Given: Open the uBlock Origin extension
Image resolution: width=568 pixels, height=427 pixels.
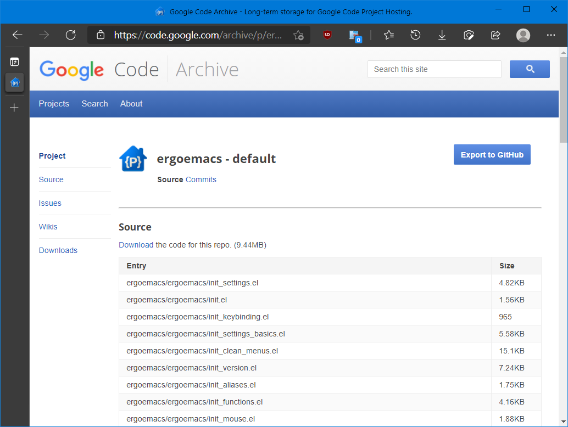Looking at the screenshot, I should tap(327, 35).
